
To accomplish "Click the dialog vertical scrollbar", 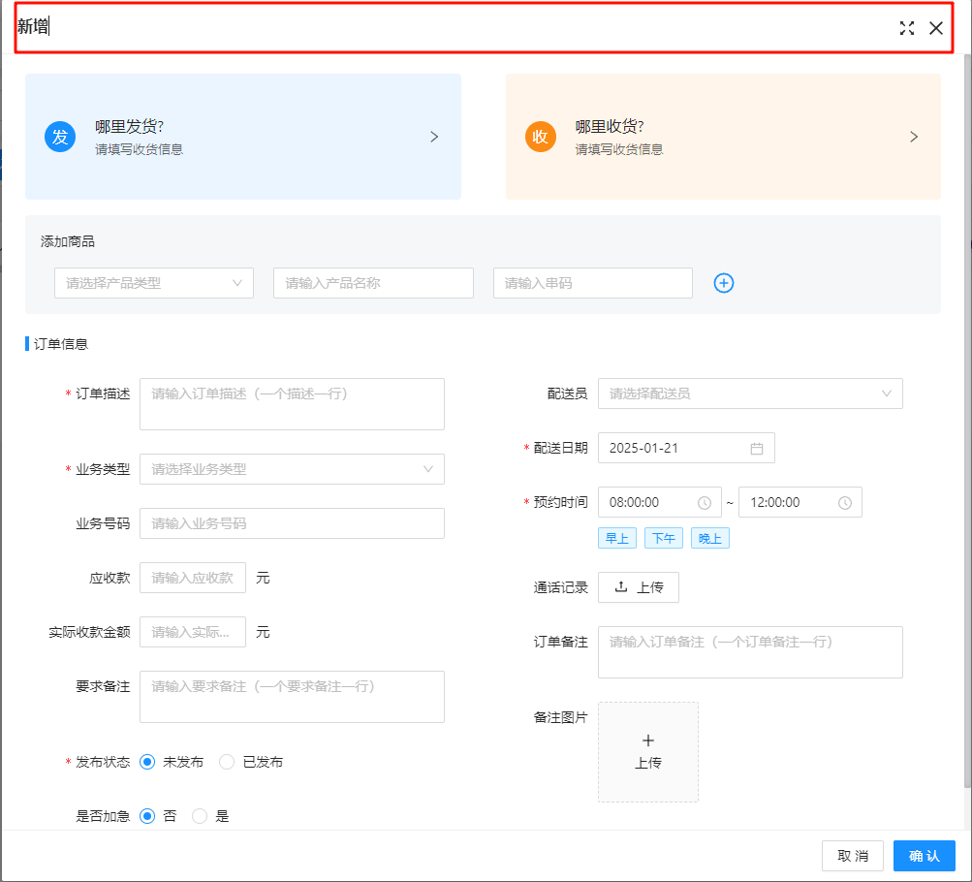I will click(968, 422).
